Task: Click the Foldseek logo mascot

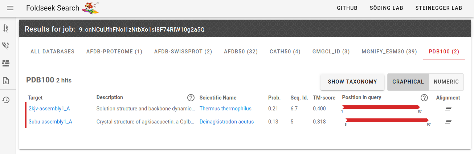Action: click(x=90, y=8)
